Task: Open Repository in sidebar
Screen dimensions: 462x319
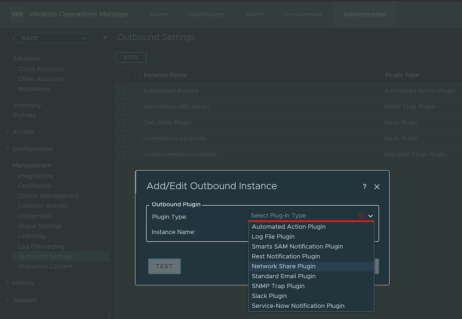Action: (33, 89)
